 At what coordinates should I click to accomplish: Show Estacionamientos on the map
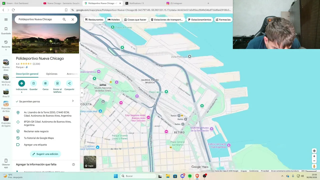[x=200, y=20]
